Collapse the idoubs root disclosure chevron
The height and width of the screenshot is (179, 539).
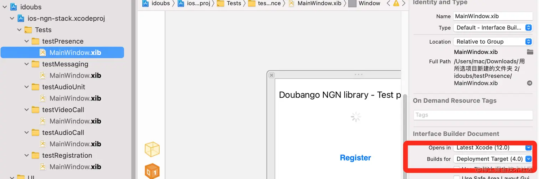click(4, 7)
